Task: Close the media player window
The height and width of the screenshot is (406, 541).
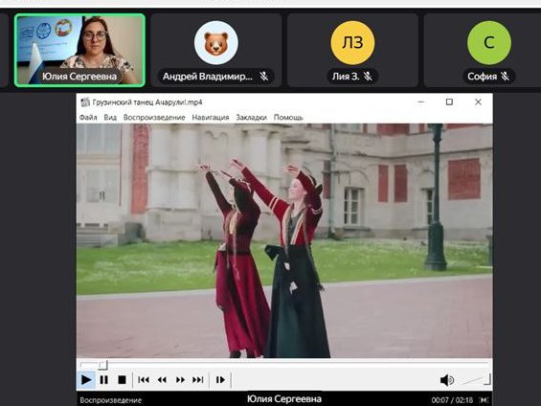Action: 478,102
